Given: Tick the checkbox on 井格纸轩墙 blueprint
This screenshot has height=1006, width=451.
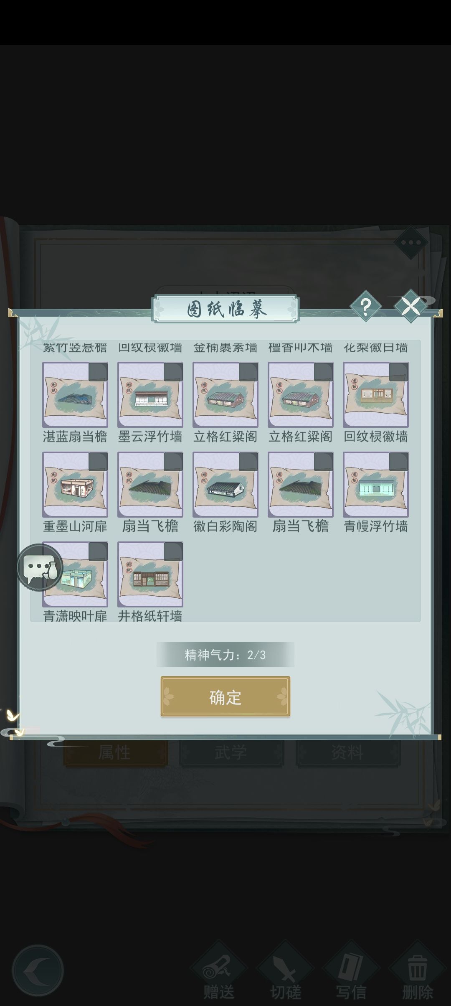Looking at the screenshot, I should [x=173, y=551].
